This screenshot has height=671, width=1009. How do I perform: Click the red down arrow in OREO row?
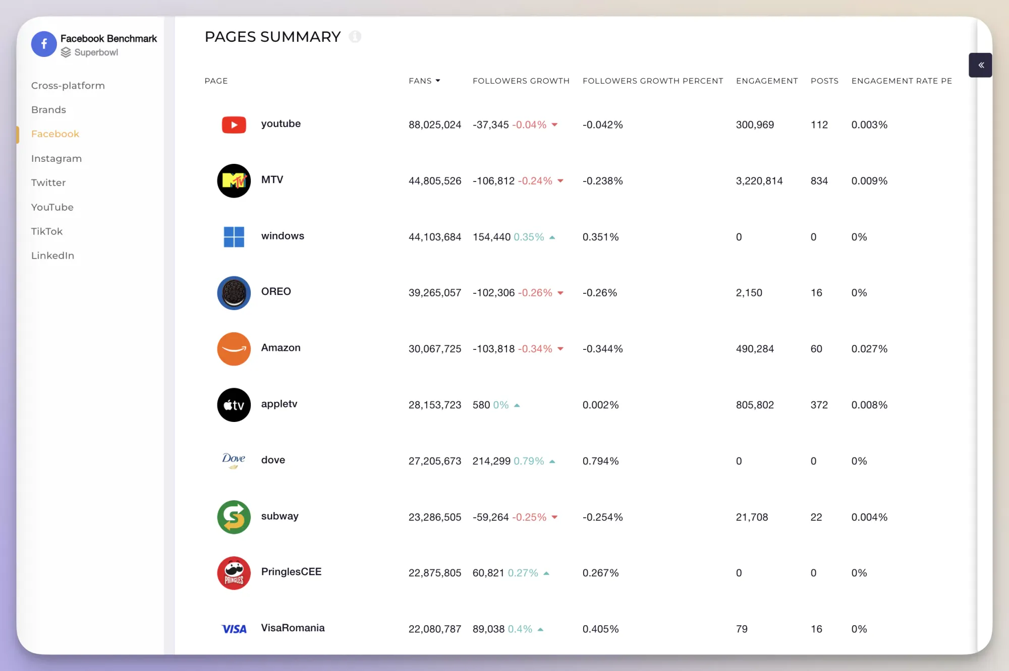(560, 293)
